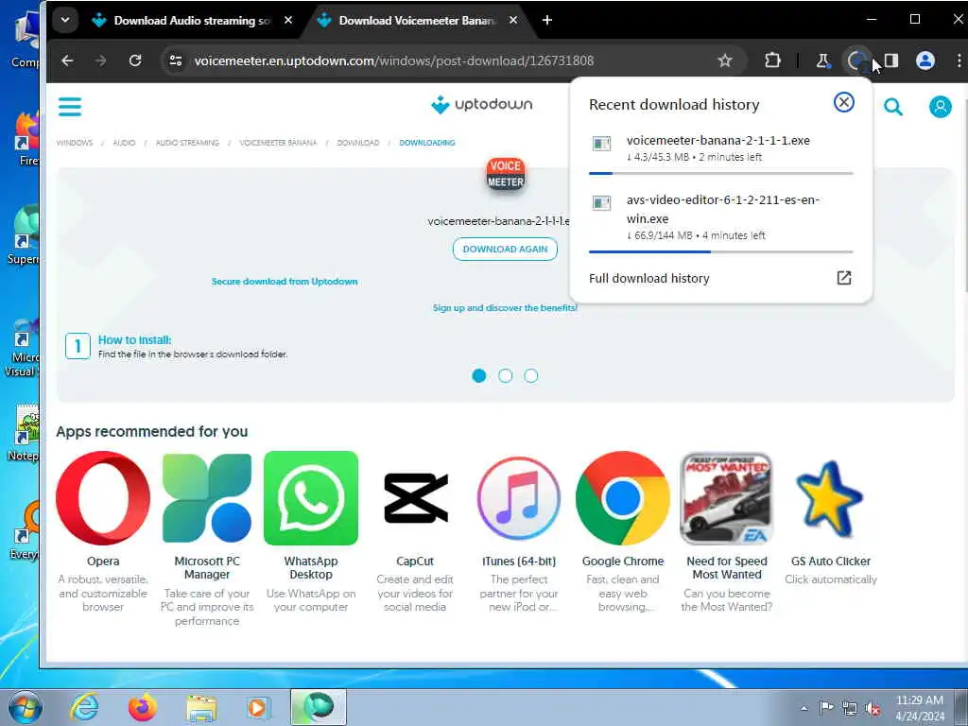Click the DOWNLOAD AGAIN button
This screenshot has height=726, width=968.
505,249
